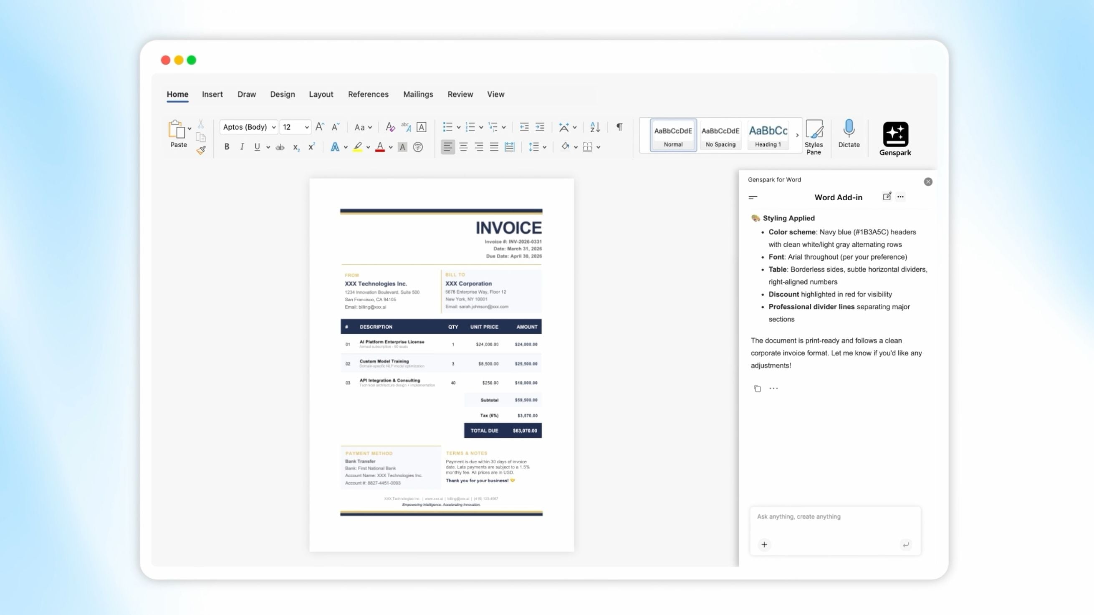Select the Heading 1 style
This screenshot has height=615, width=1094.
(x=768, y=135)
